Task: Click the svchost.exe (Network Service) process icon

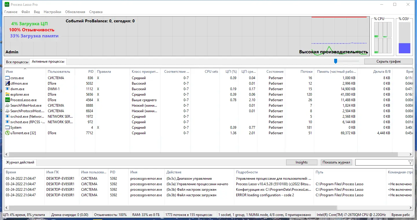Action: click(7, 116)
